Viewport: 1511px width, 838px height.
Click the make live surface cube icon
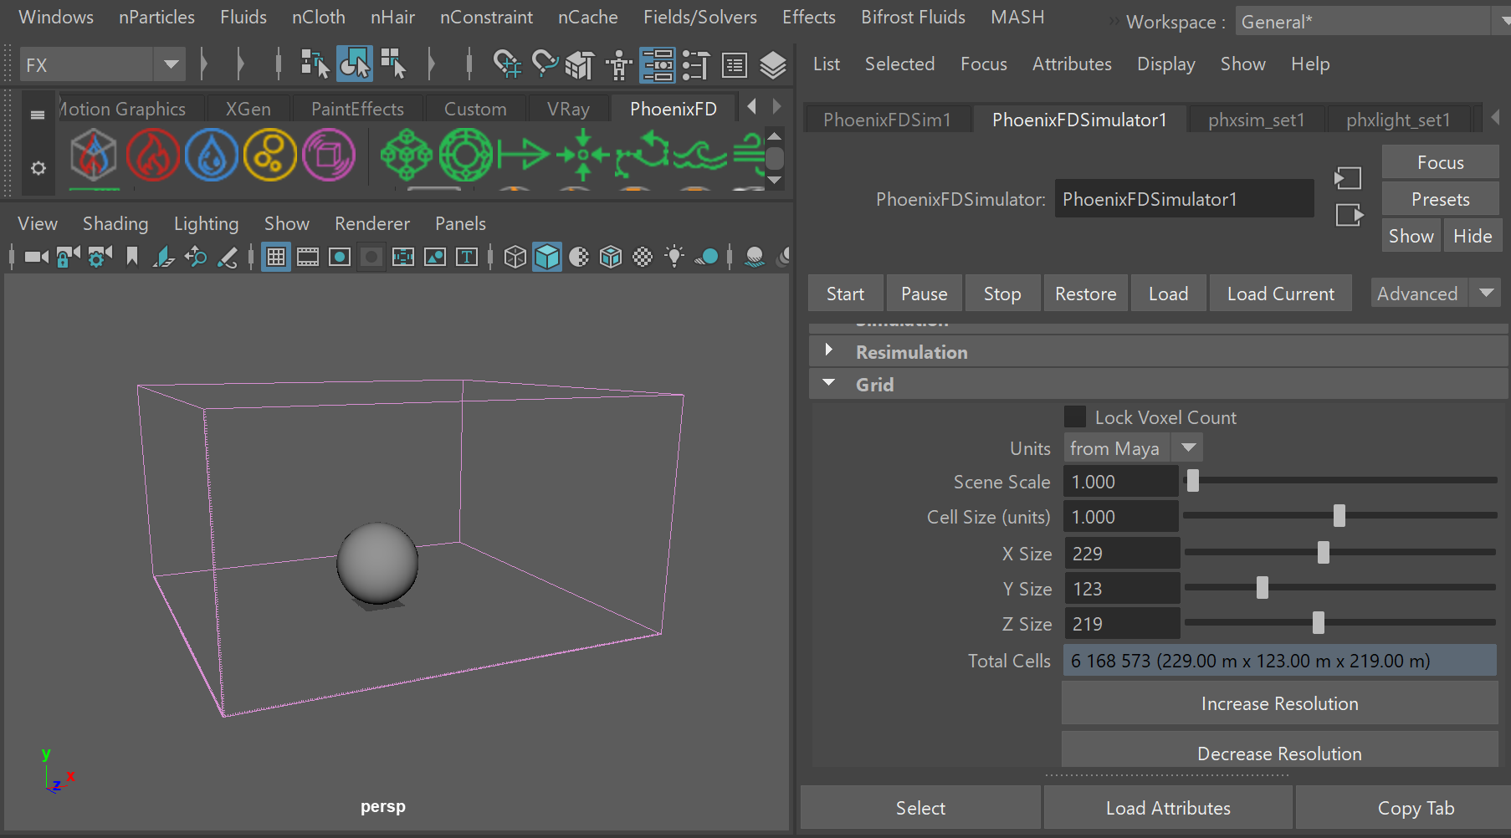coord(579,64)
